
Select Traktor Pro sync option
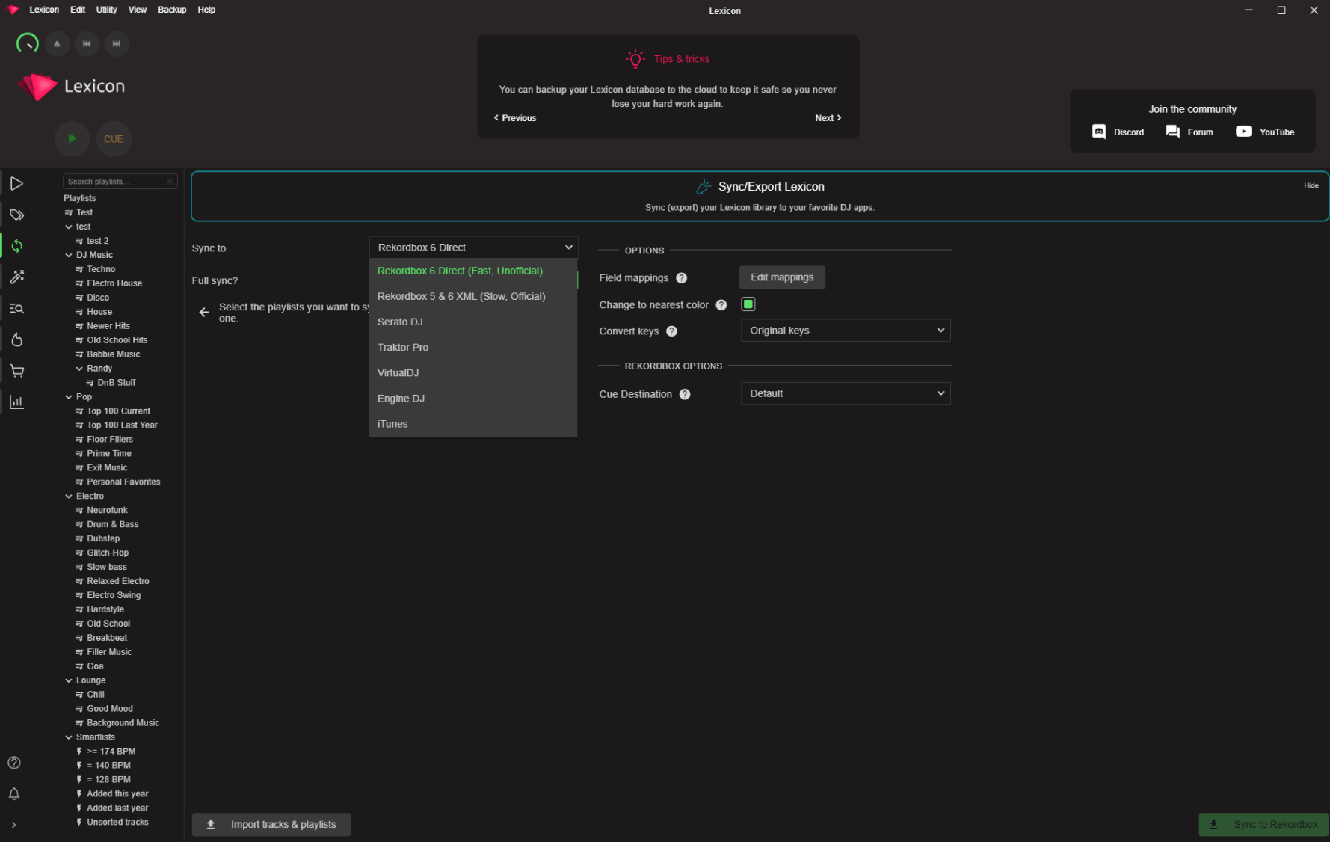coord(473,347)
